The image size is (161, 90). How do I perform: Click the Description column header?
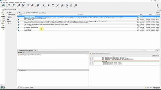click(80, 15)
